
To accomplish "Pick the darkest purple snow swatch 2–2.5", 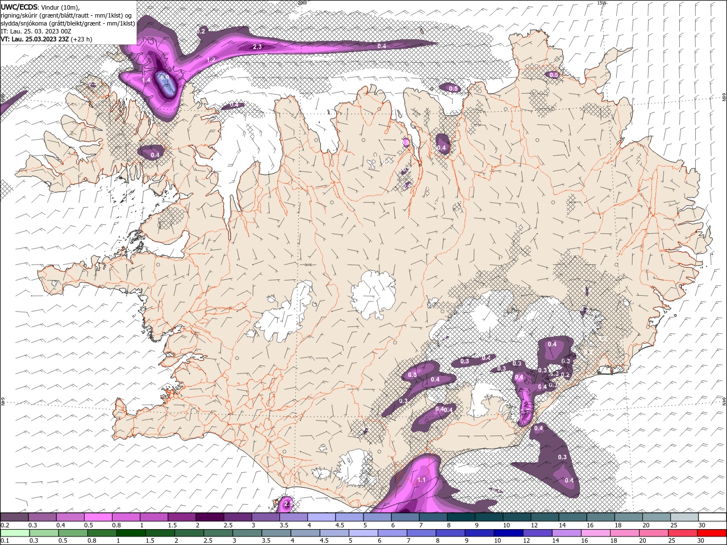I will pyautogui.click(x=210, y=517).
